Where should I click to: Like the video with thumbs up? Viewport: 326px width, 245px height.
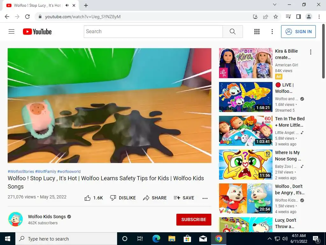[94, 198]
